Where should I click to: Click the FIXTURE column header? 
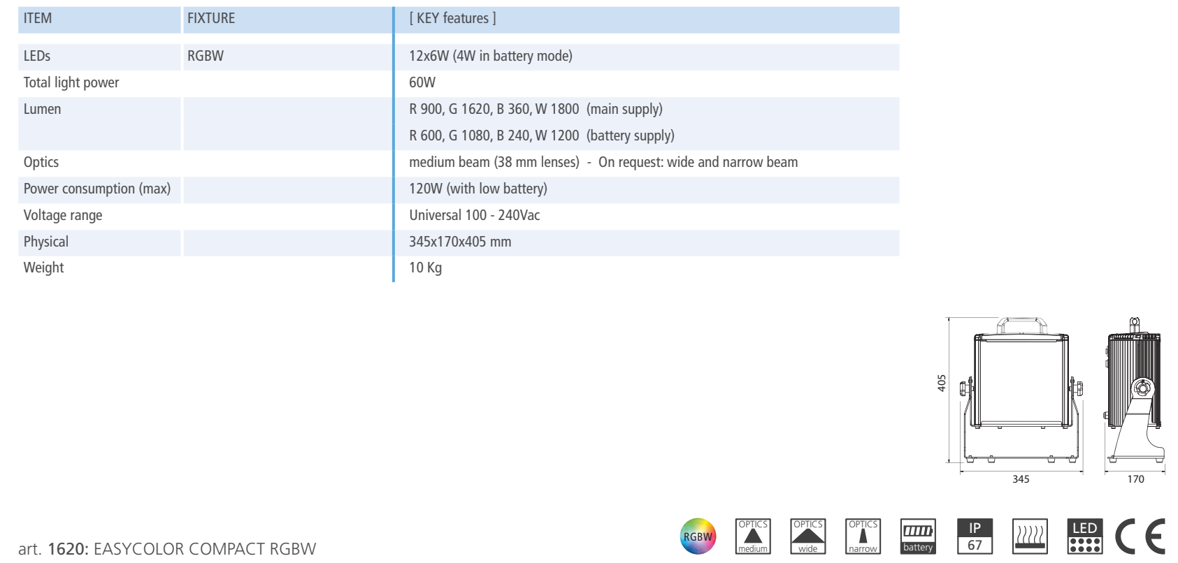(x=211, y=19)
